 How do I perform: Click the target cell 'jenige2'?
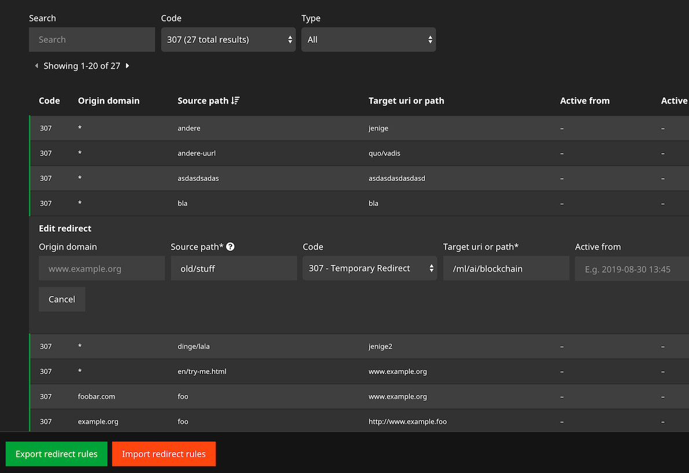[x=380, y=346]
